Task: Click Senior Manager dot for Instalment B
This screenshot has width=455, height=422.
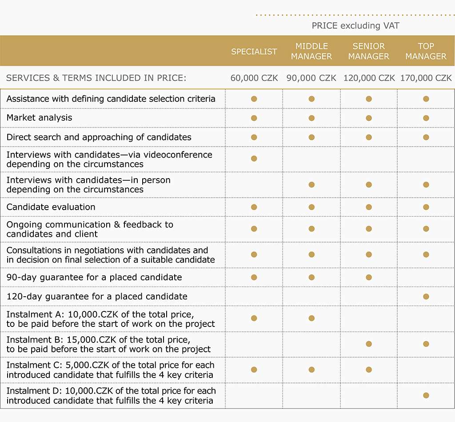Action: click(x=369, y=344)
